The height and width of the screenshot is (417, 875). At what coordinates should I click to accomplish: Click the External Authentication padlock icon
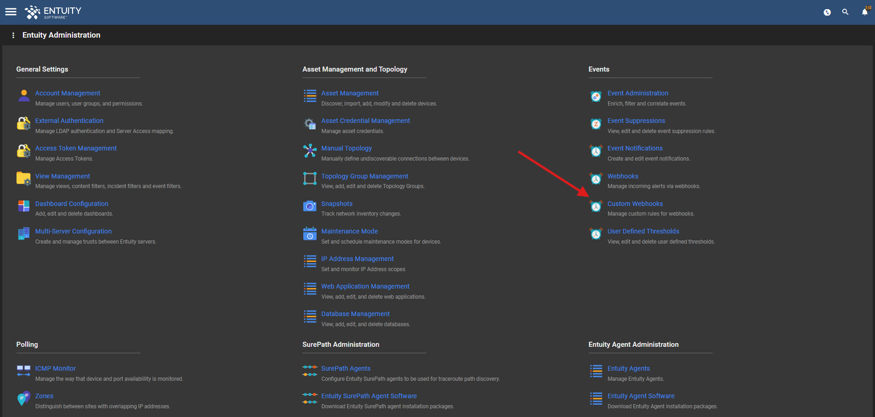(x=24, y=123)
